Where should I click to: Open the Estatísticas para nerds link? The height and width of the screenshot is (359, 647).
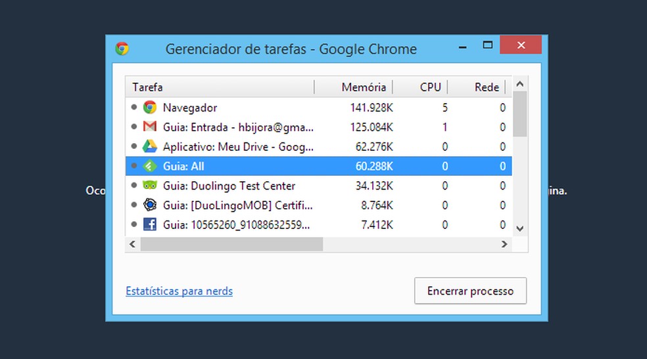point(179,291)
